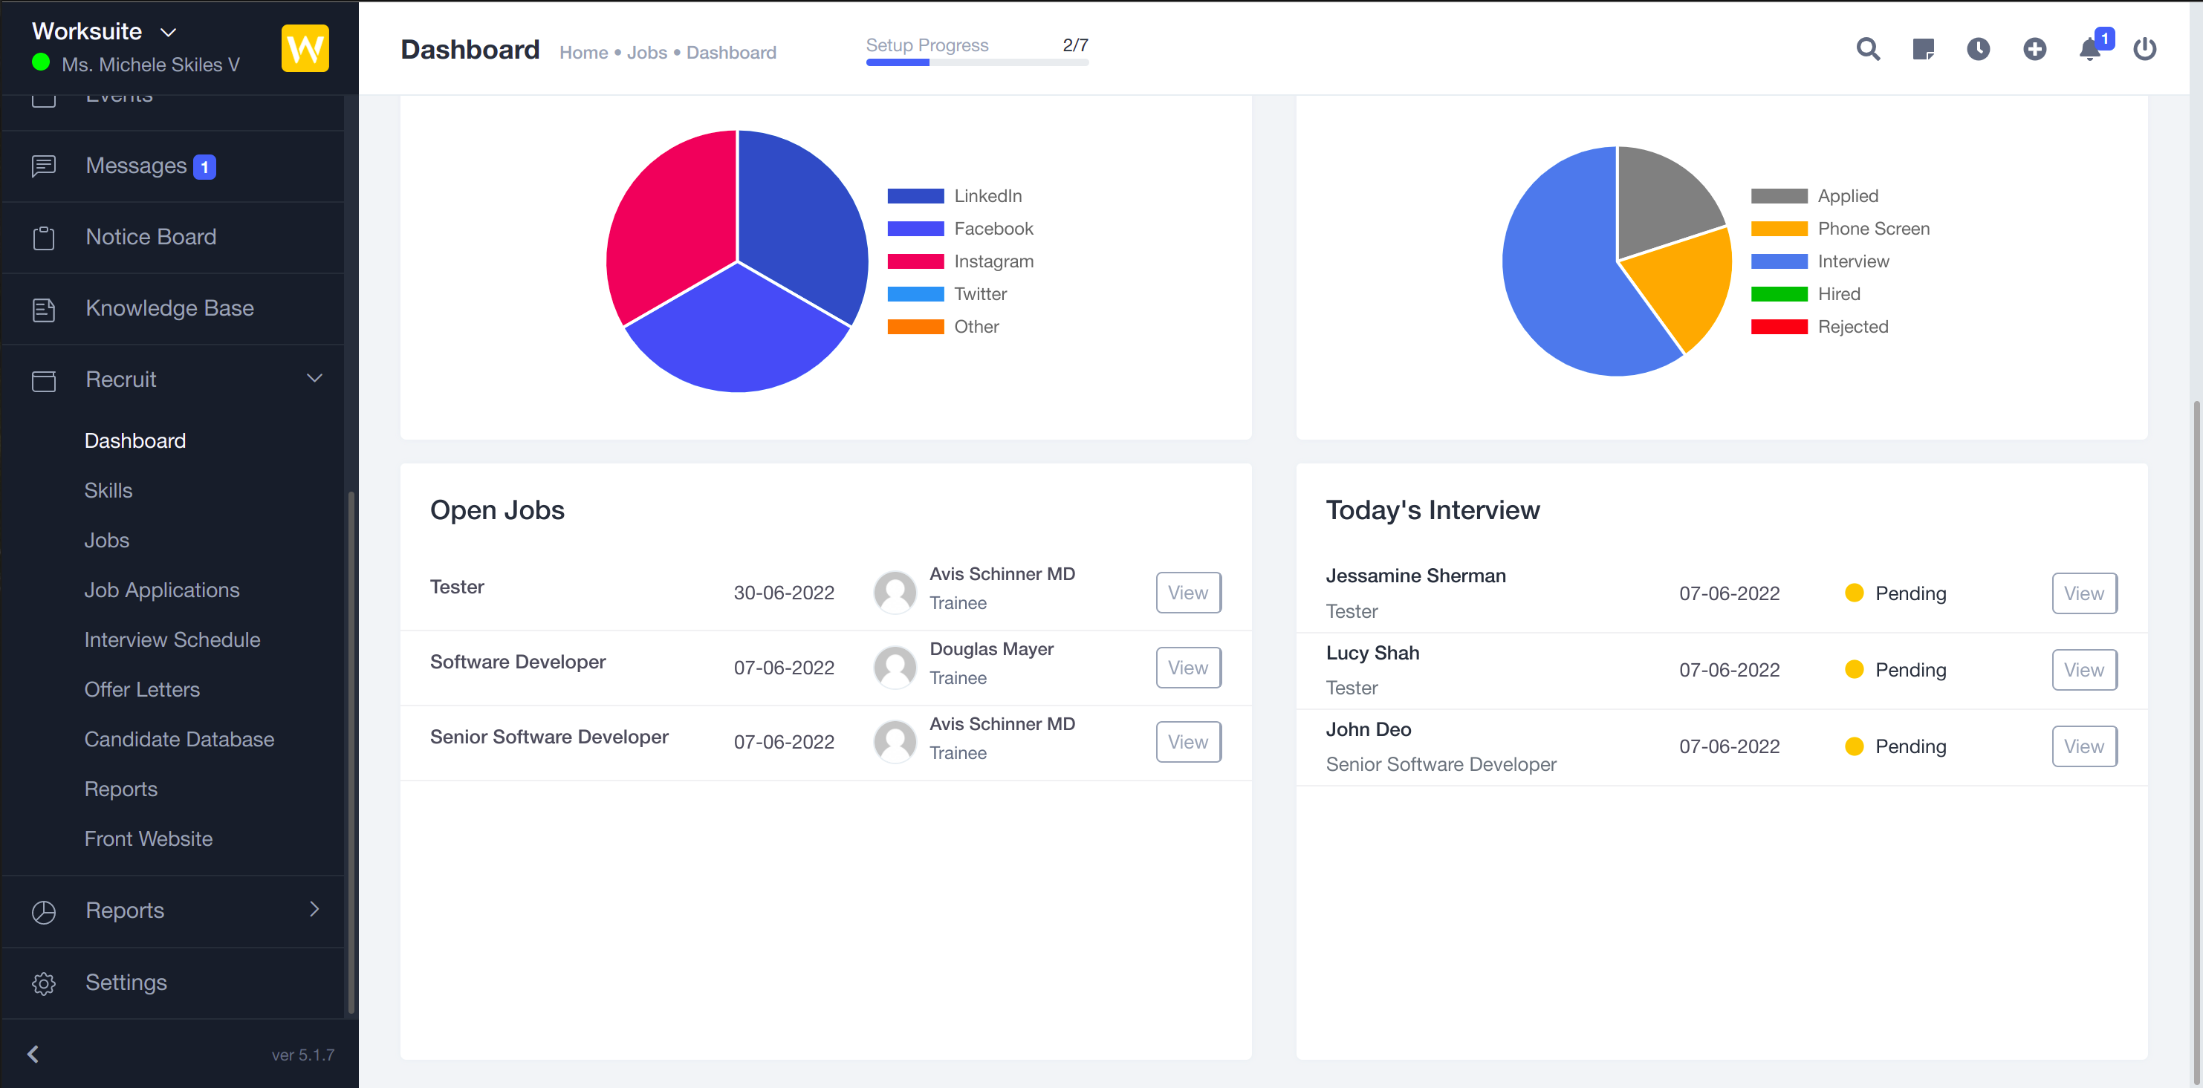
Task: Open Job Applications submenu item
Action: [162, 590]
